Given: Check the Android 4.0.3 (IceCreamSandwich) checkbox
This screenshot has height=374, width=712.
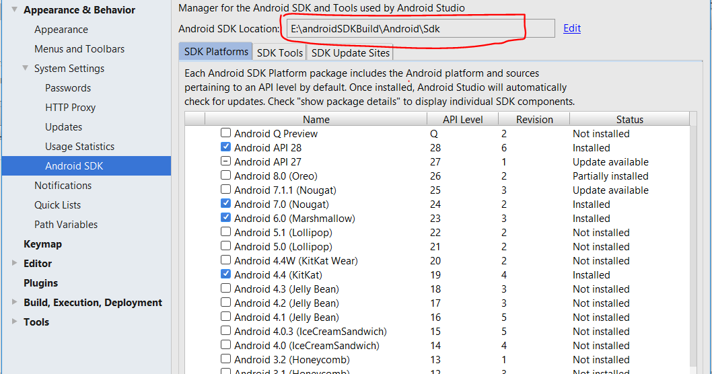Looking at the screenshot, I should pyautogui.click(x=225, y=330).
